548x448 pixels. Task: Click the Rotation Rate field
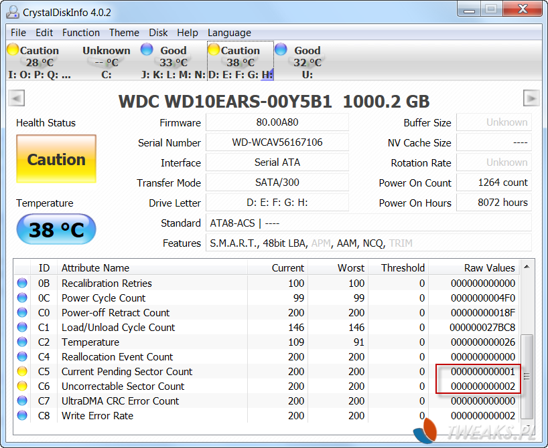(494, 162)
